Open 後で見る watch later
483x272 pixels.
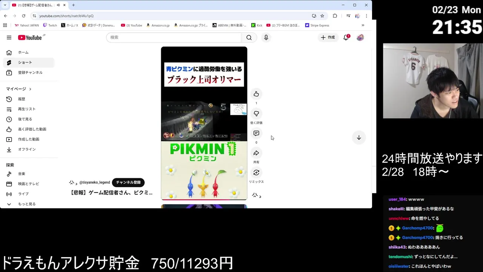29,119
